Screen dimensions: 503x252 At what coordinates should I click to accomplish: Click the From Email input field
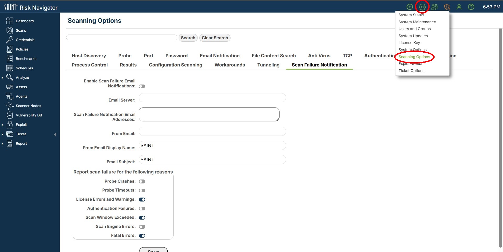[x=212, y=131]
